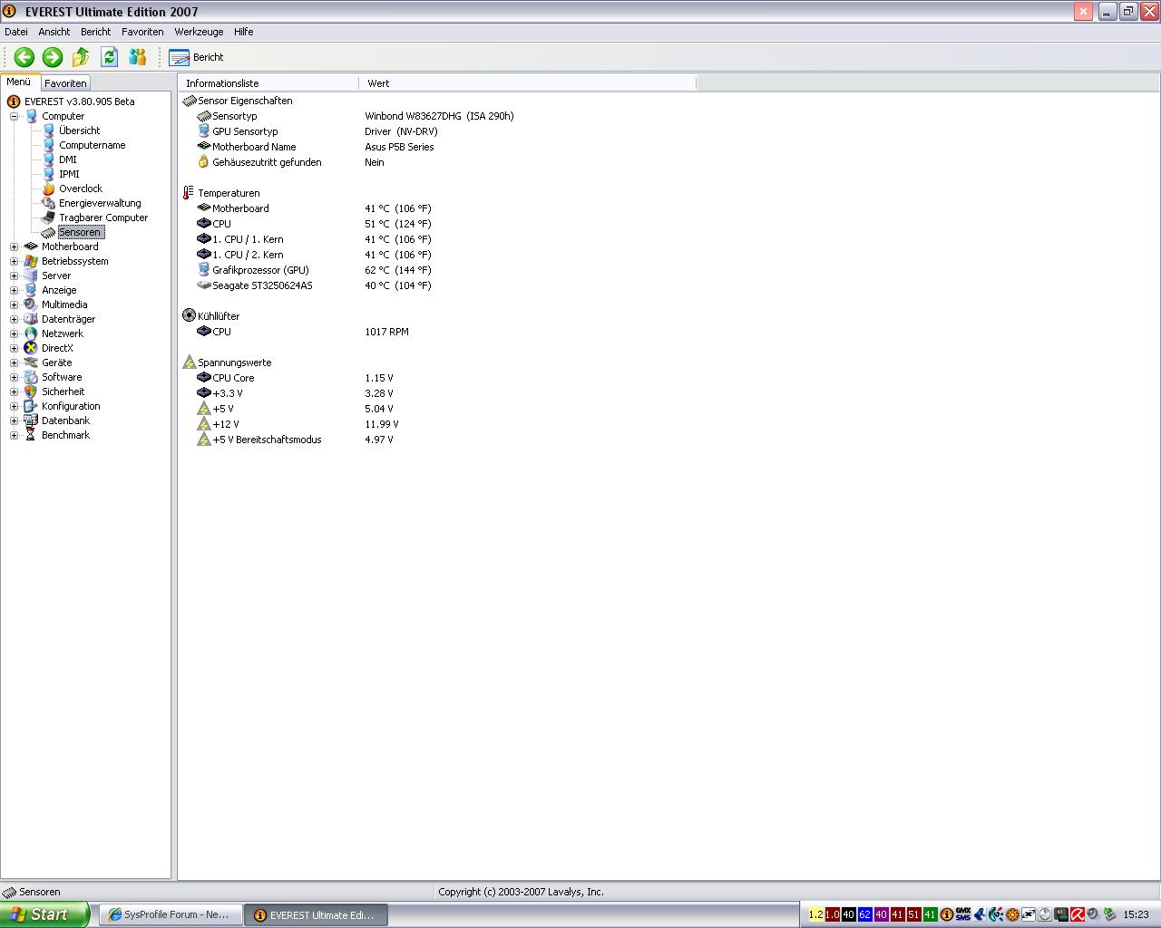Expand the Anzeige tree node

[x=14, y=290]
